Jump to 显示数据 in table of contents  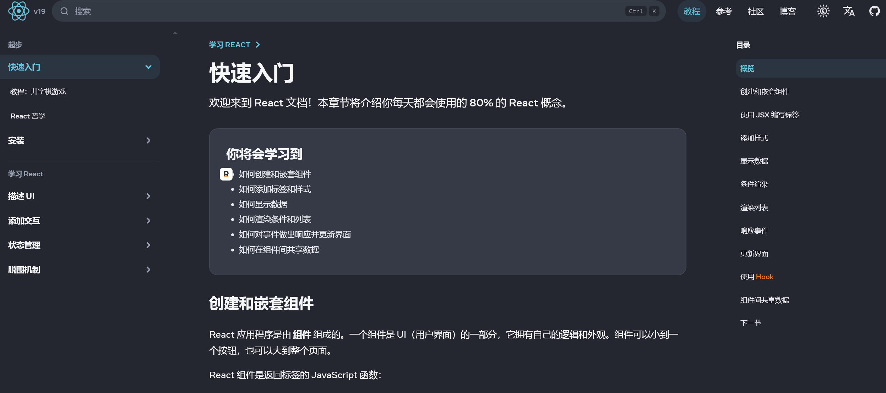[x=754, y=161]
